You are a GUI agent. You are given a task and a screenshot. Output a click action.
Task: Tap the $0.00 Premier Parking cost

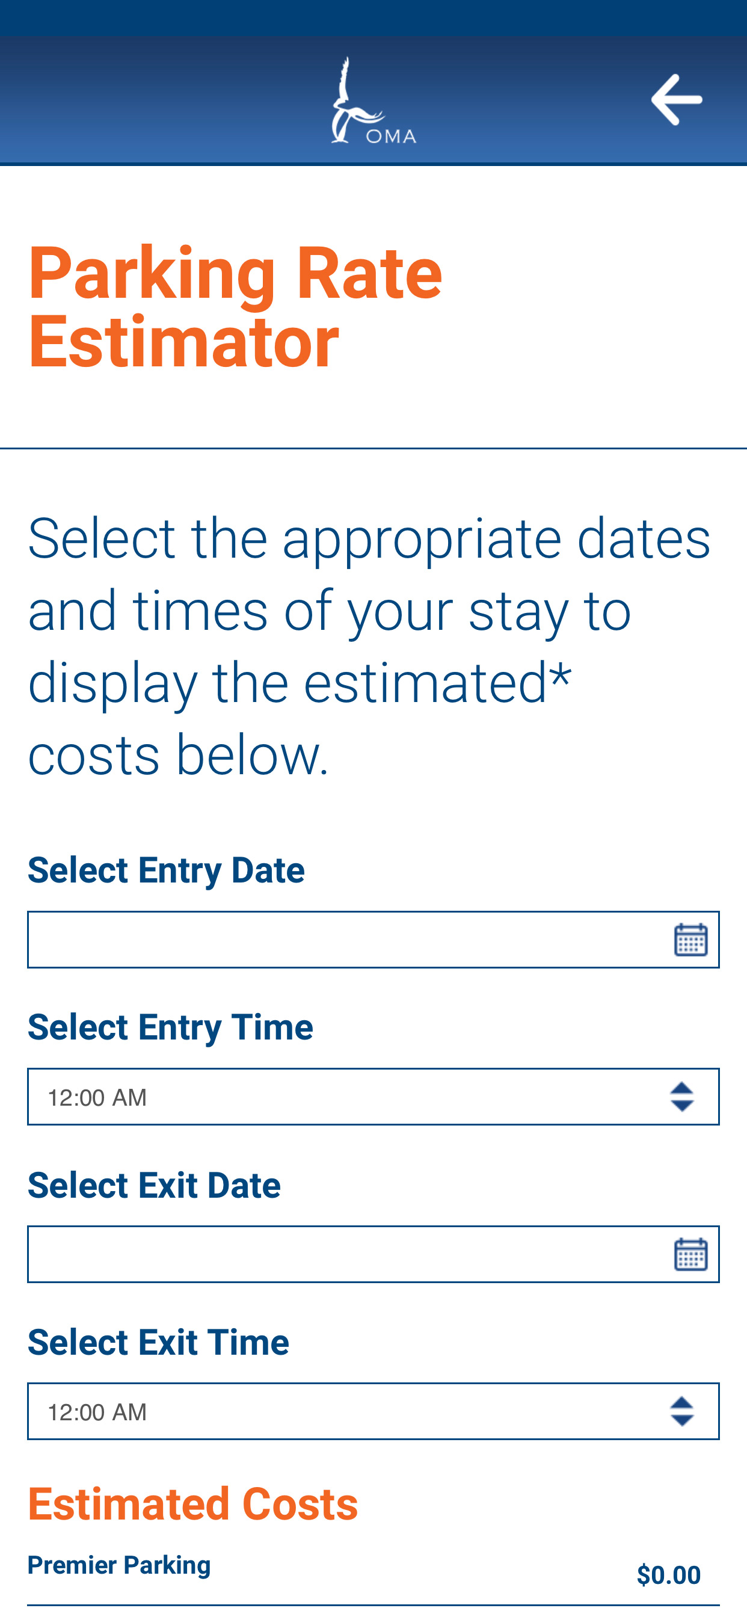click(x=669, y=1575)
